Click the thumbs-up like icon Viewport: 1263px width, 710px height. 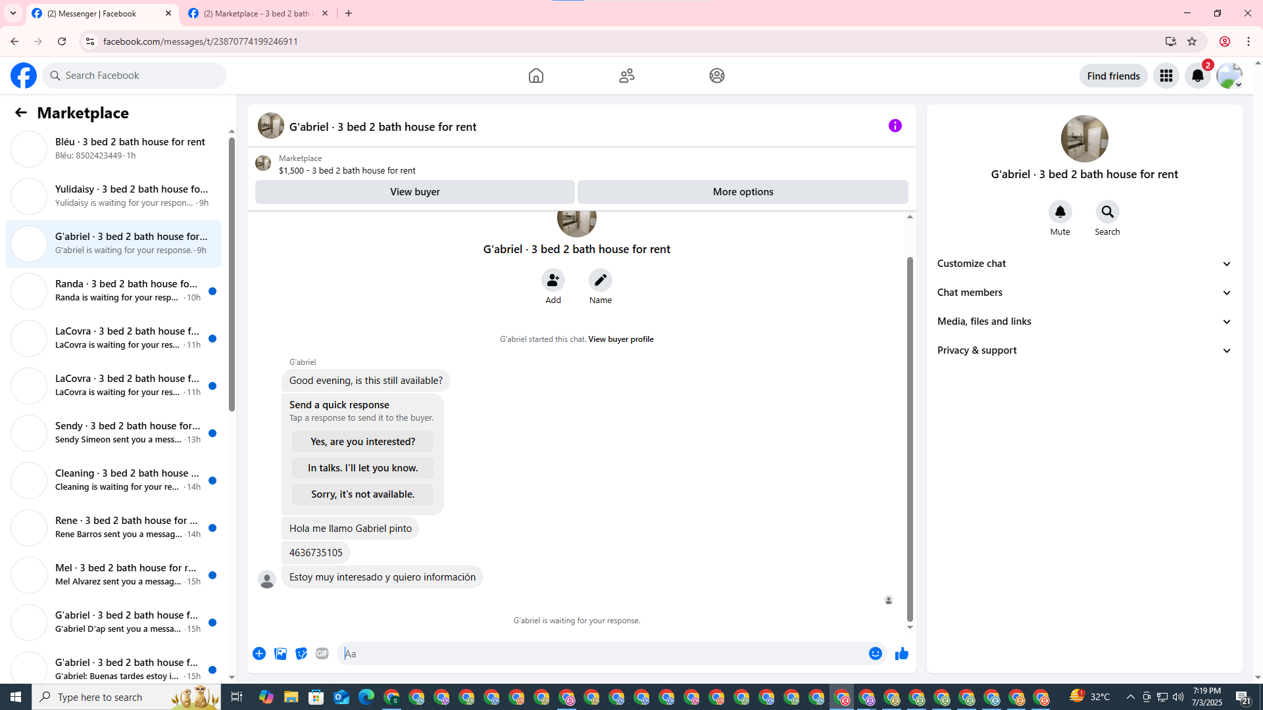click(901, 653)
